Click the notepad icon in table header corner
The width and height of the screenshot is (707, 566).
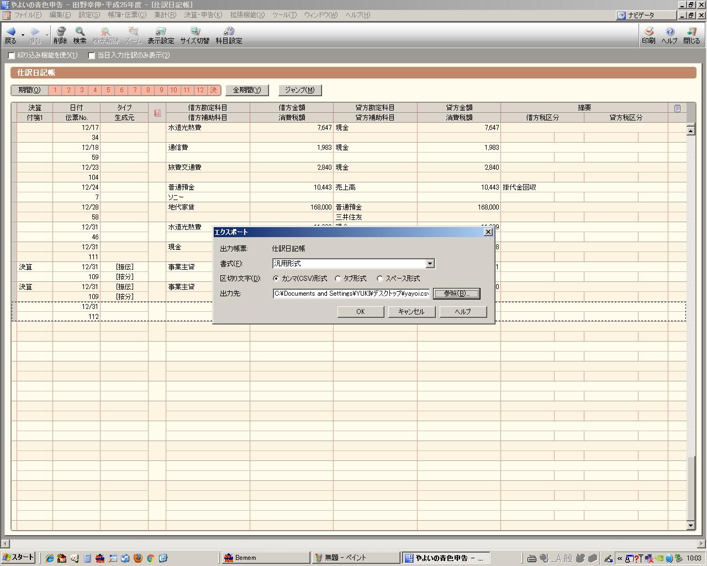tap(677, 108)
